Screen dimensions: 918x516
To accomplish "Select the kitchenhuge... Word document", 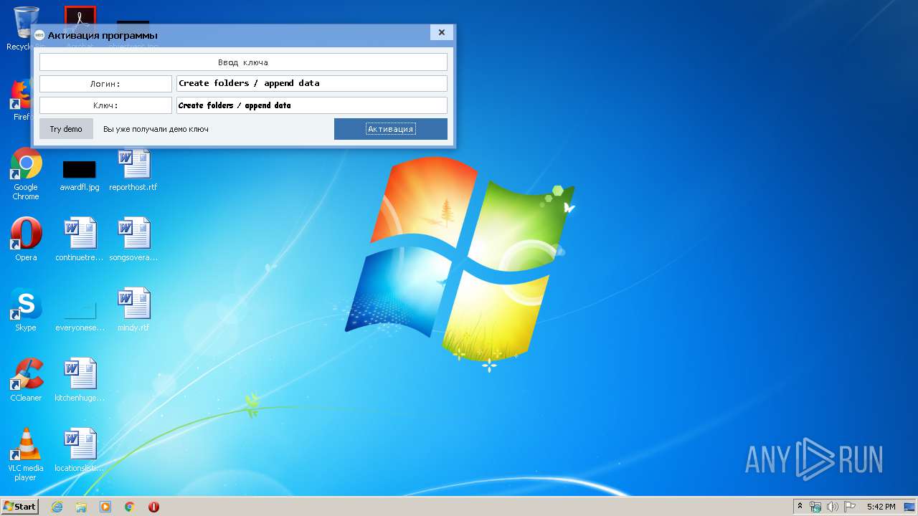I will point(80,380).
